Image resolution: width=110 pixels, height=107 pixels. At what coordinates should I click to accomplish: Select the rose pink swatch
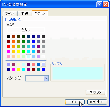click(9, 57)
